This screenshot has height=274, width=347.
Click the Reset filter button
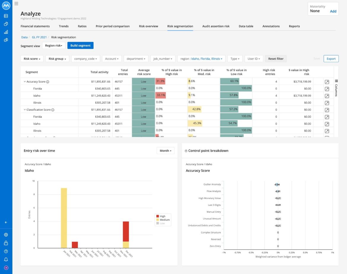pos(276,59)
